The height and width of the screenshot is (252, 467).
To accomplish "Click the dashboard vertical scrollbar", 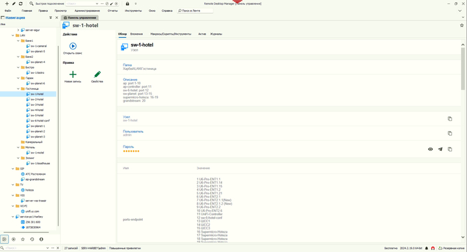I will point(463,68).
